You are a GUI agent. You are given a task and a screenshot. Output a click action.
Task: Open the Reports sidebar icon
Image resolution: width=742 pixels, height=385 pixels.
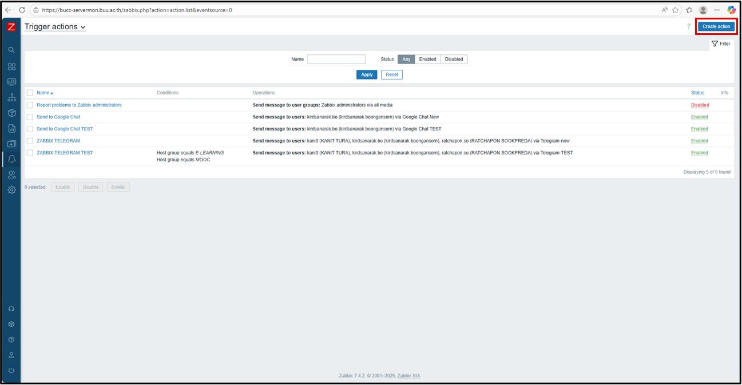click(x=11, y=128)
